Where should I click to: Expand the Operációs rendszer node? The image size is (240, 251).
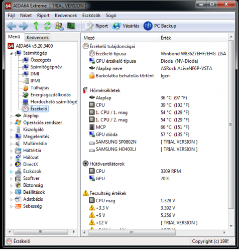[x=11, y=123]
